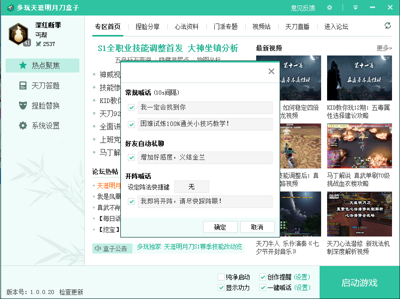Screen dimensions: 400x299
Task: Toggle the 增加好感度 auto-chat checkbox
Action: pos(131,157)
